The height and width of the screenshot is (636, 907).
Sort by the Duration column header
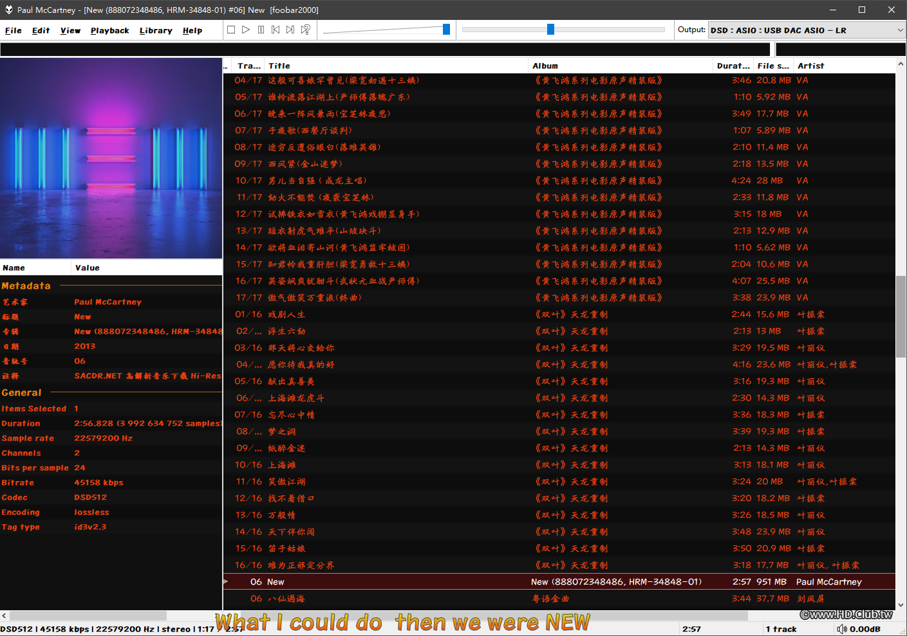pyautogui.click(x=734, y=66)
